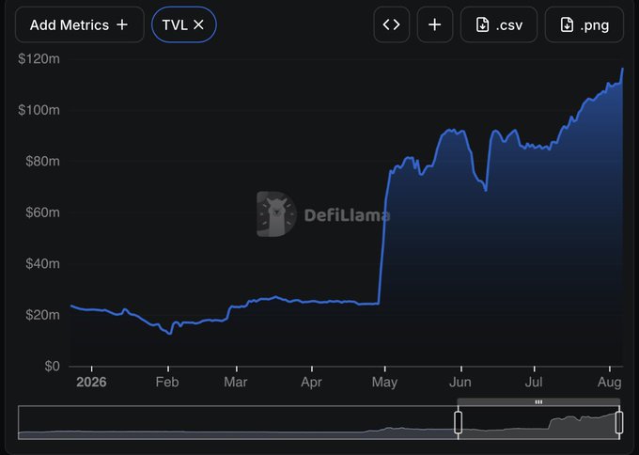Click the 2026 x-axis label
The width and height of the screenshot is (639, 455).
[x=91, y=382]
